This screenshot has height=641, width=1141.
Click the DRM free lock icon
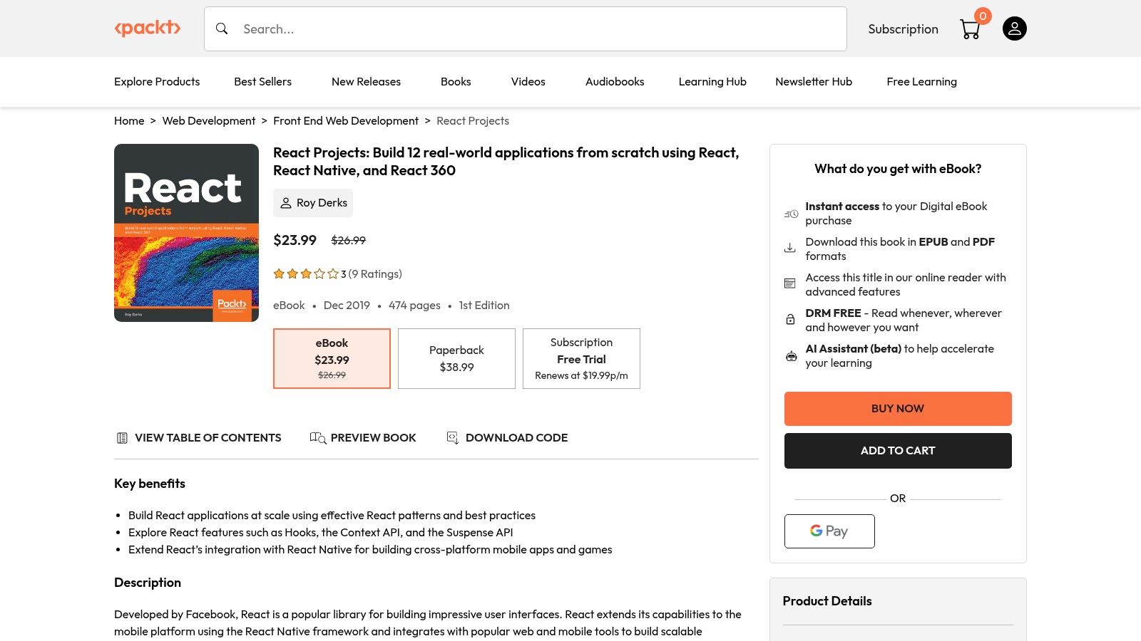pos(790,319)
